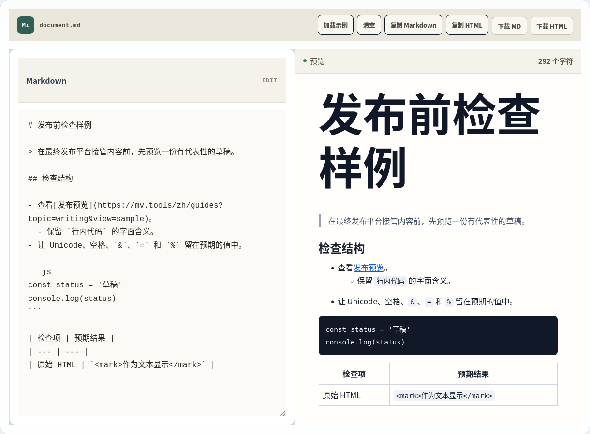Click the '%' inline code in preview list
590x434 pixels.
449,302
